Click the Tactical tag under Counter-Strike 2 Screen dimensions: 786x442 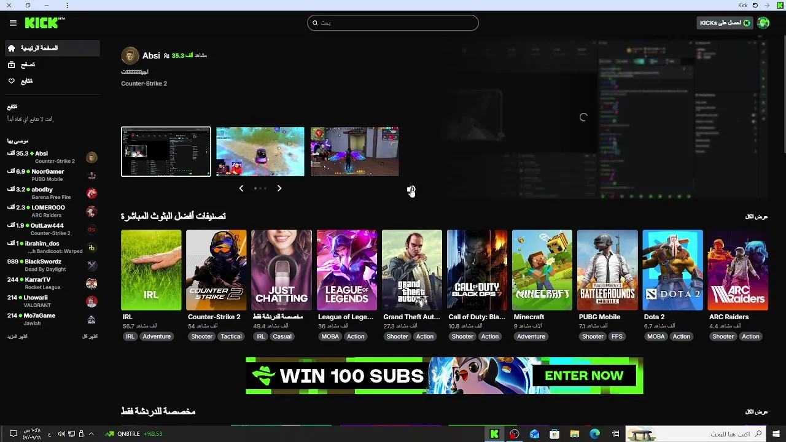pyautogui.click(x=232, y=336)
